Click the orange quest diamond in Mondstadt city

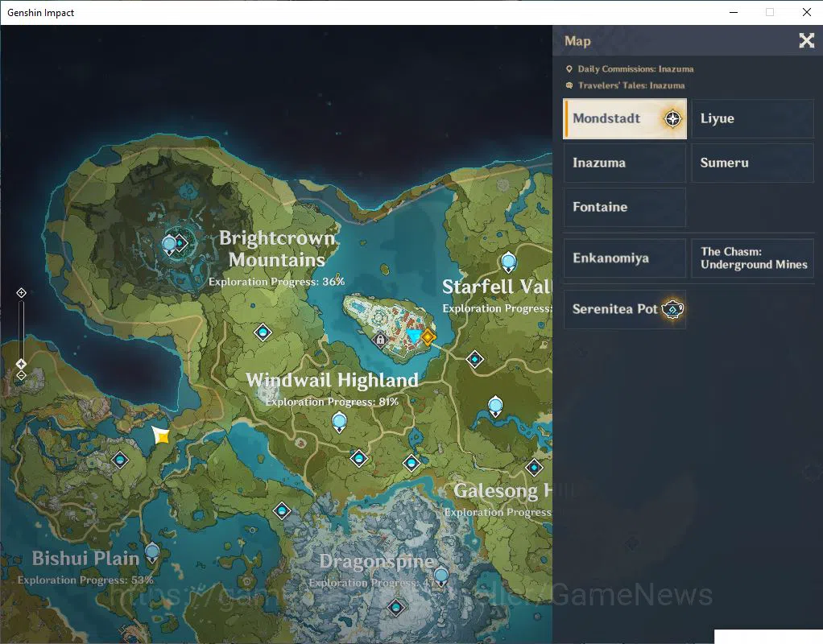coord(428,336)
